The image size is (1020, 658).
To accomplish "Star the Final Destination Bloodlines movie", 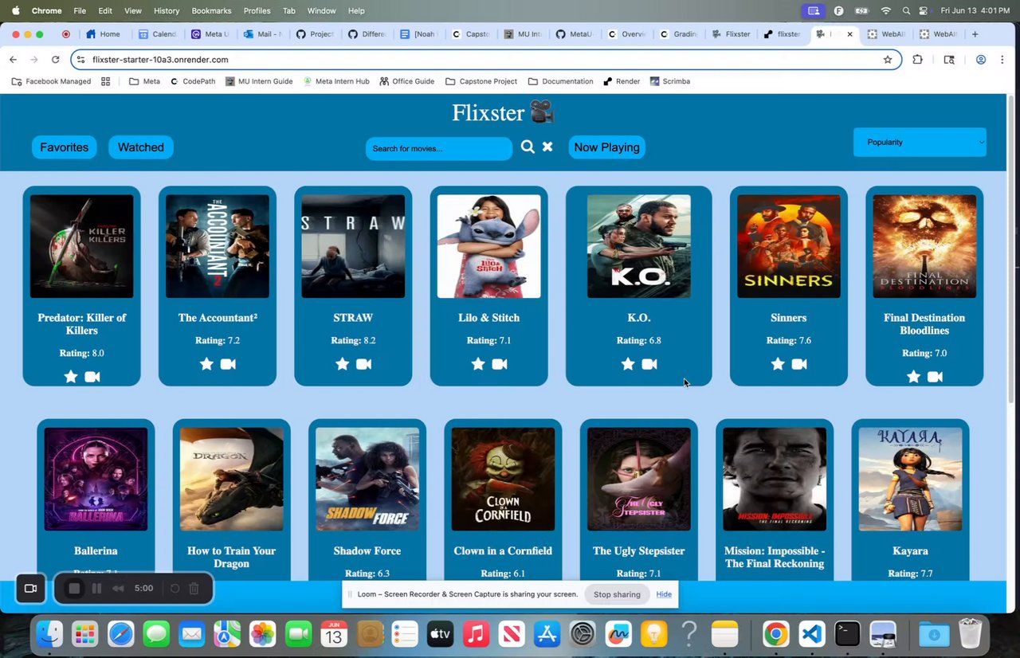I will click(913, 377).
